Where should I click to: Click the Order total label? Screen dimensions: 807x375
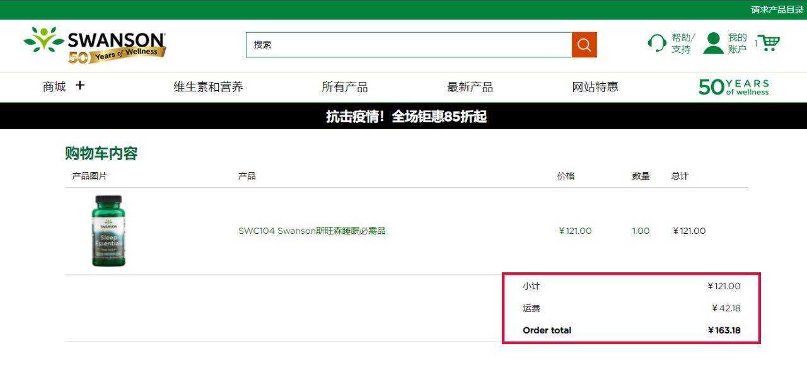tap(547, 330)
